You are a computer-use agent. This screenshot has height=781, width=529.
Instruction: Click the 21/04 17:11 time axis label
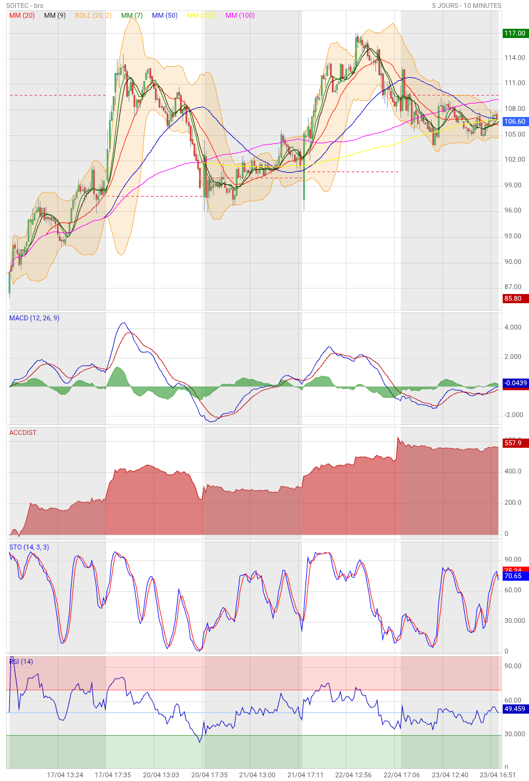(x=306, y=775)
